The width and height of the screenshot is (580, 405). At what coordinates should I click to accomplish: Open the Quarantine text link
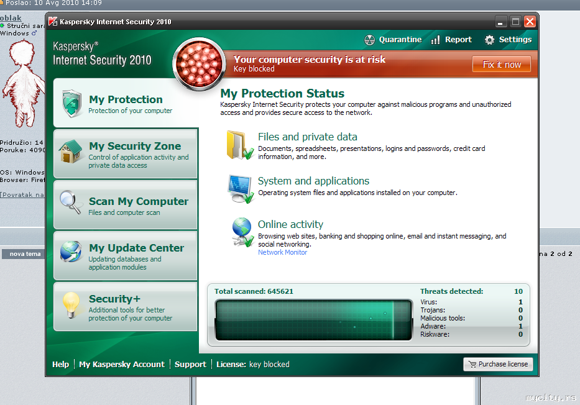click(400, 40)
